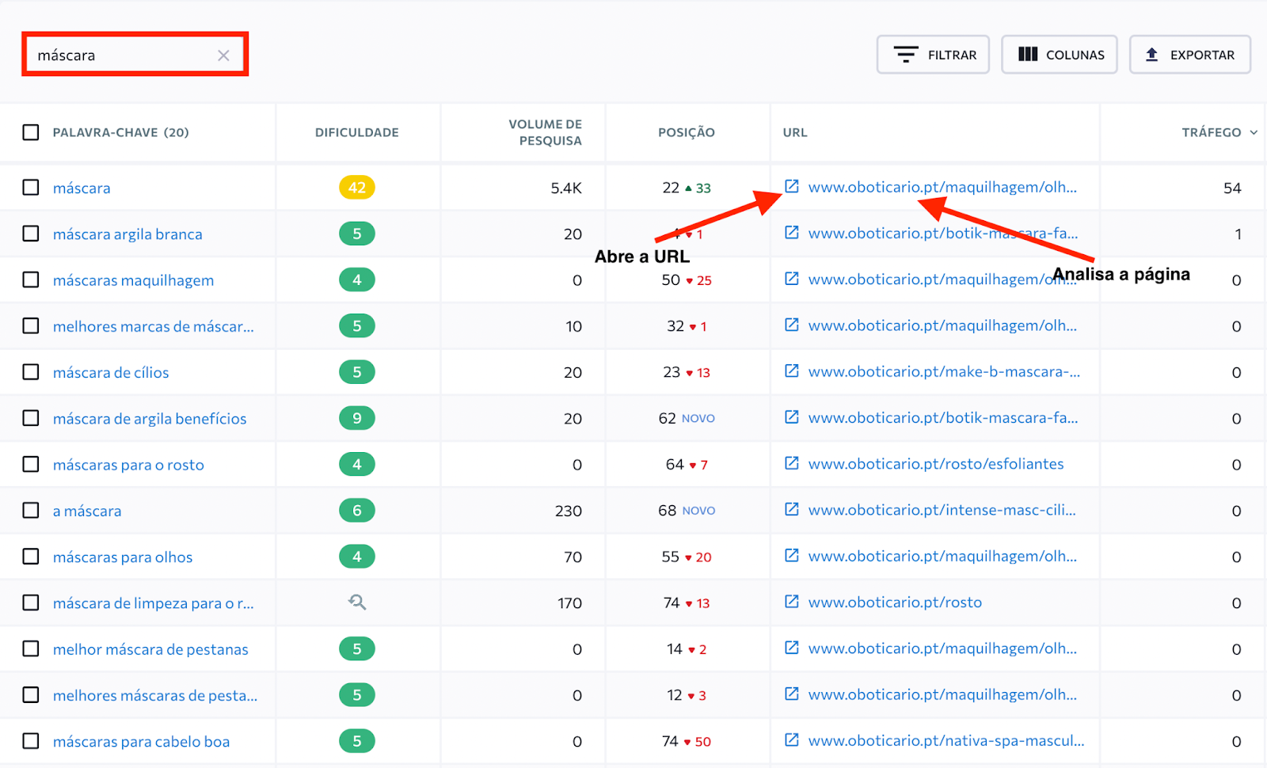This screenshot has width=1267, height=768.
Task: Check the a máscara row
Action: tap(31, 511)
